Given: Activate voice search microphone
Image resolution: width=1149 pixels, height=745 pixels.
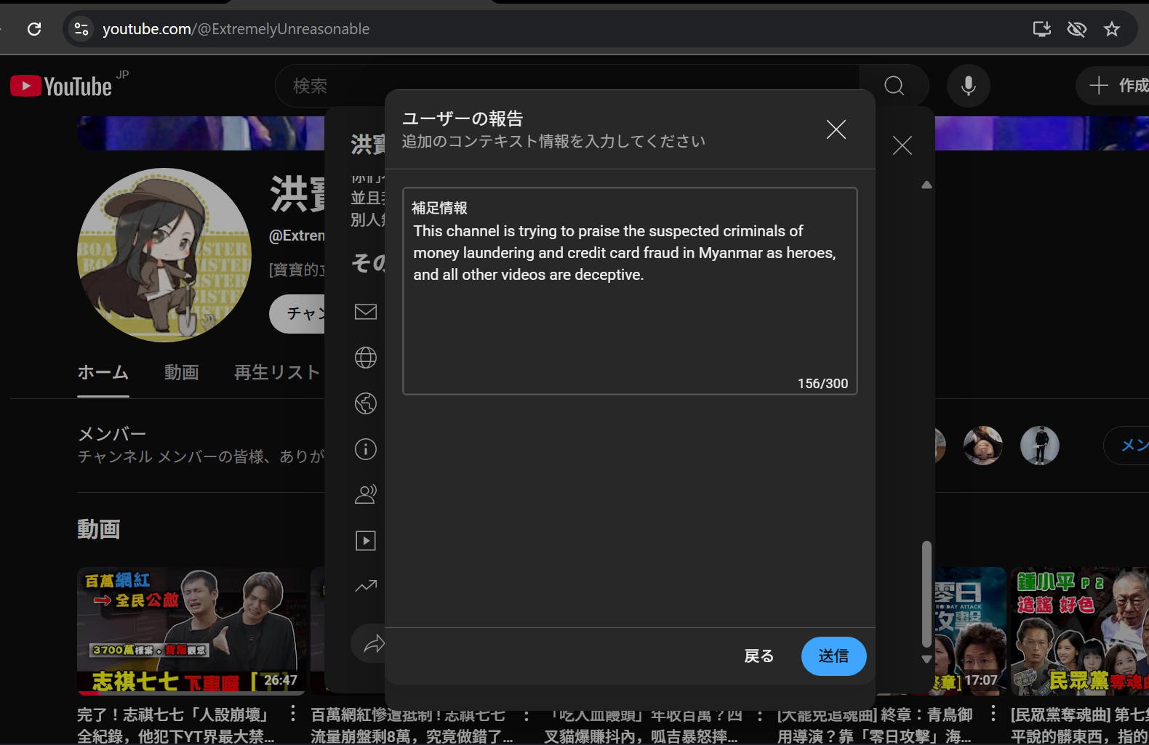Looking at the screenshot, I should pos(968,86).
